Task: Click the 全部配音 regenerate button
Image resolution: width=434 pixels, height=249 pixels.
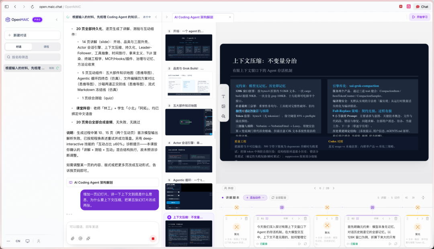Action: point(279,198)
